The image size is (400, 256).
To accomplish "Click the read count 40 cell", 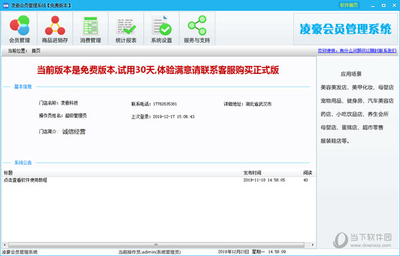I will pyautogui.click(x=305, y=180).
